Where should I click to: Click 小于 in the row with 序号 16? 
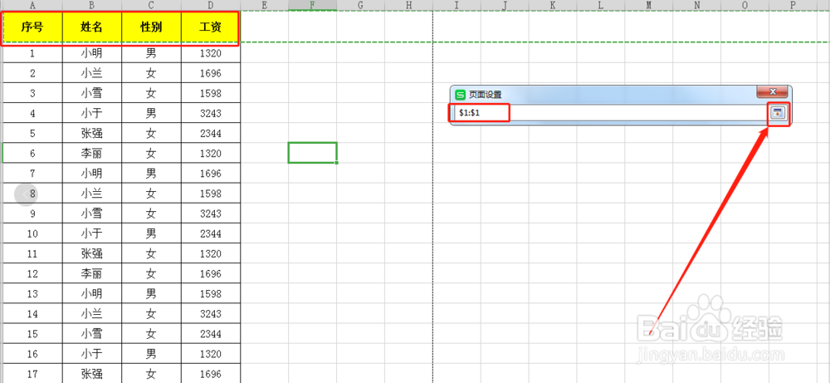[x=91, y=354]
